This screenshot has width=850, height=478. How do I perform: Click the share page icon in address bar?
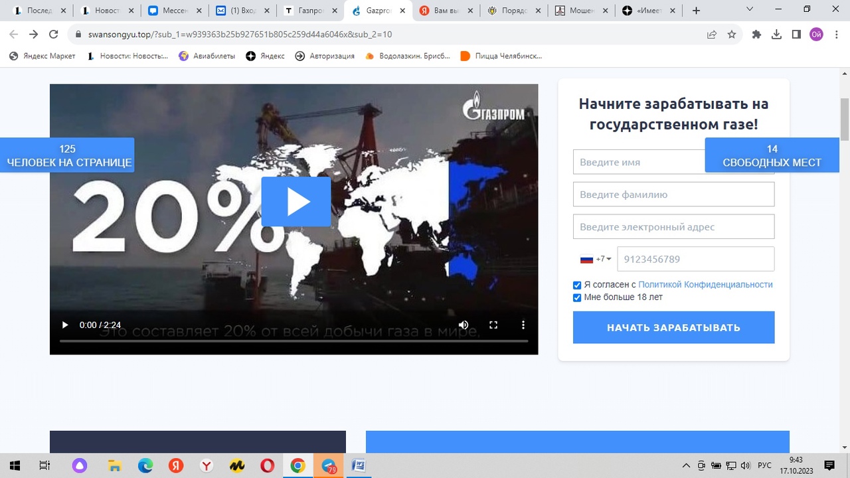tap(712, 35)
